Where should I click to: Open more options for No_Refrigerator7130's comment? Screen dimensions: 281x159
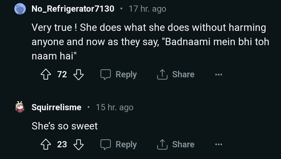pyautogui.click(x=219, y=75)
